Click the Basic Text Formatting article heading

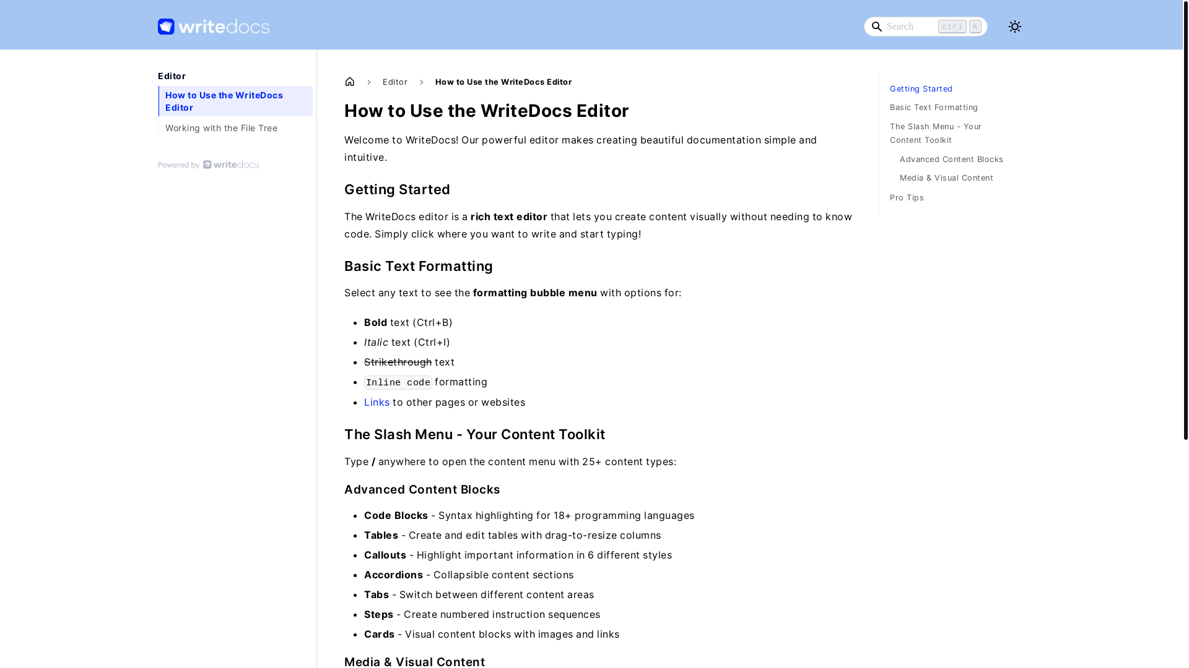point(419,266)
